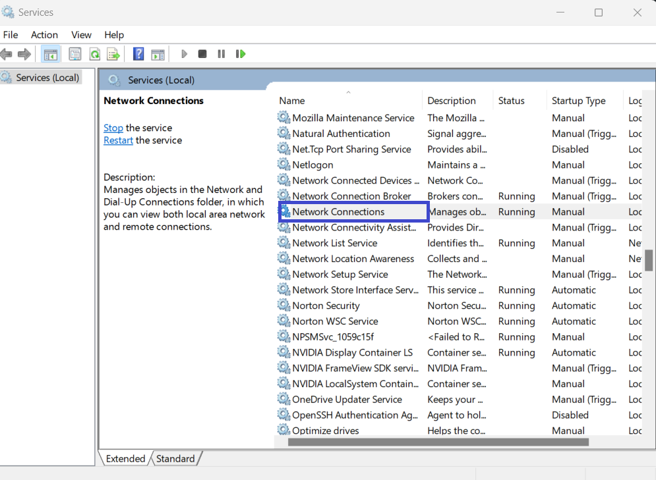Image resolution: width=656 pixels, height=480 pixels.
Task: Sort the list by the Name column header
Action: click(292, 101)
